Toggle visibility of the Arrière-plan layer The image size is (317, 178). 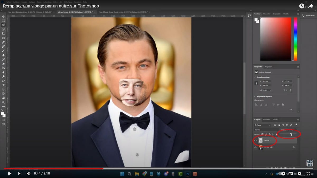tap(255, 147)
